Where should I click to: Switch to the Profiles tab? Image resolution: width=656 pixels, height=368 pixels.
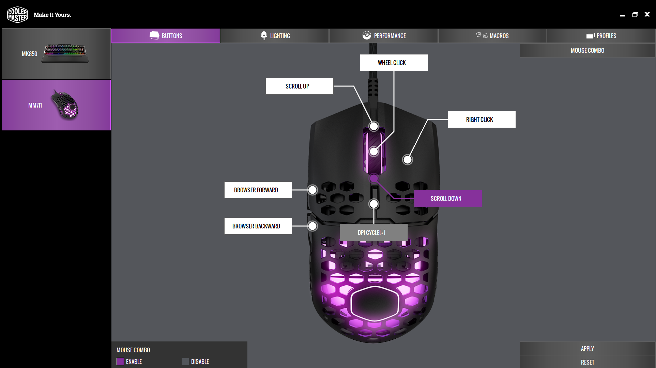pos(601,36)
